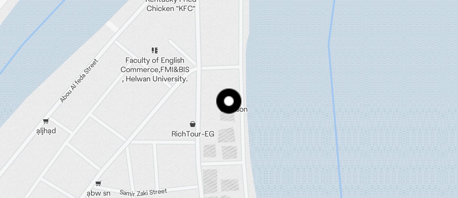Image resolution: width=458 pixels, height=198 pixels.
Task: Select the RichTour-EG shopping bag icon
Action: [192, 124]
